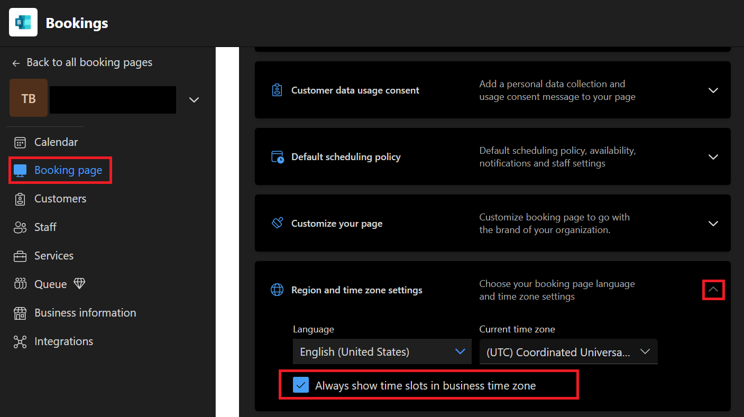Image resolution: width=744 pixels, height=417 pixels.
Task: Uncheck Always show time slots in business time zone
Action: pyautogui.click(x=301, y=385)
